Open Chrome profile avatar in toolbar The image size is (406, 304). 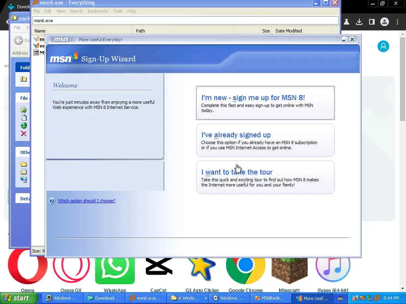coord(385,22)
